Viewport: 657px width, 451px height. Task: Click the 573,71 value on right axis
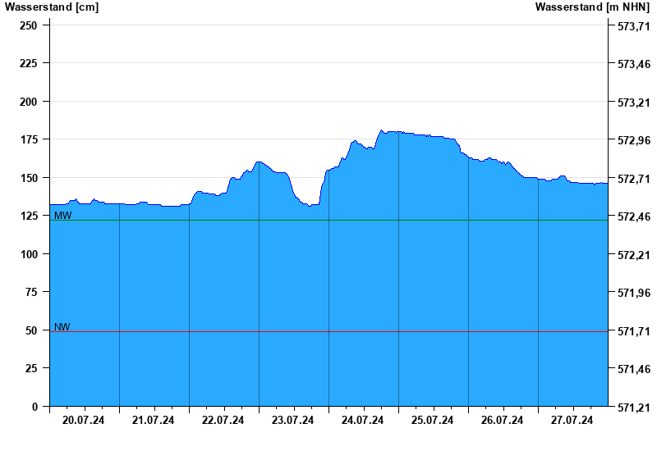(x=634, y=26)
